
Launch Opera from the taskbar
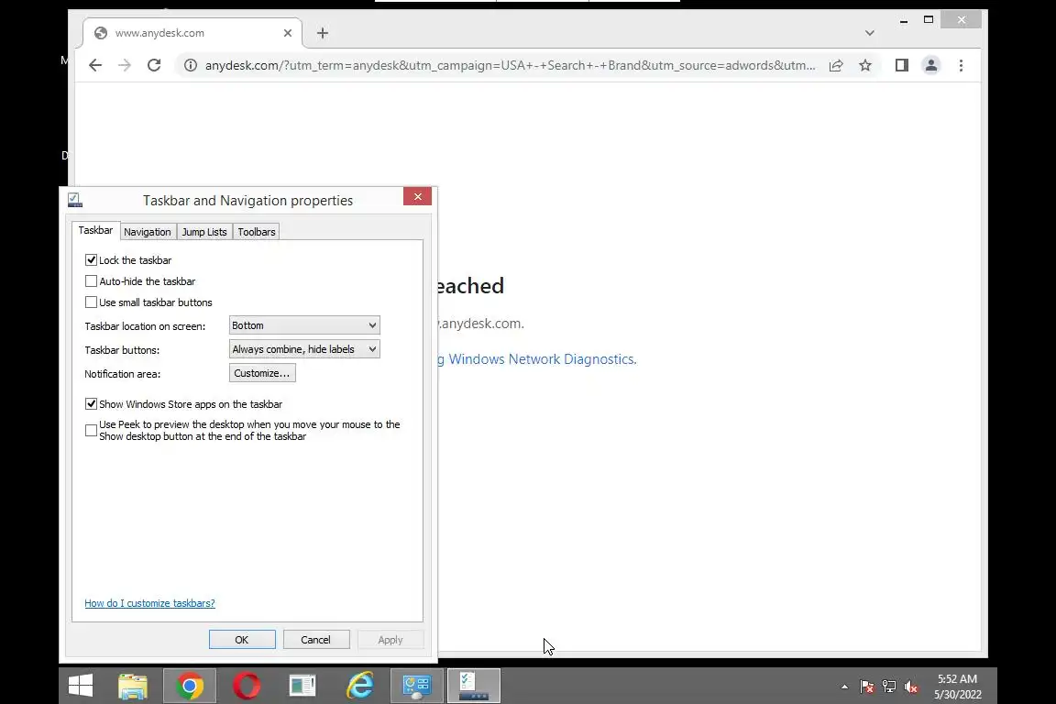(x=247, y=686)
